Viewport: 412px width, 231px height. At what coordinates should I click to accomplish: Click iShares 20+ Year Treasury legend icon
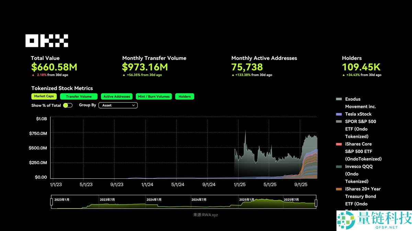click(x=339, y=189)
